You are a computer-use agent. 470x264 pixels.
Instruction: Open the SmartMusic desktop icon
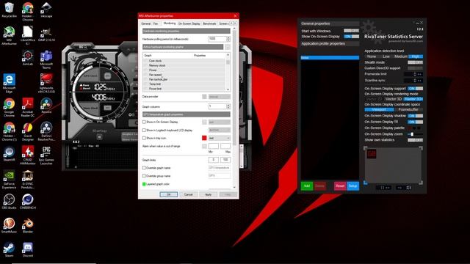click(x=9, y=225)
